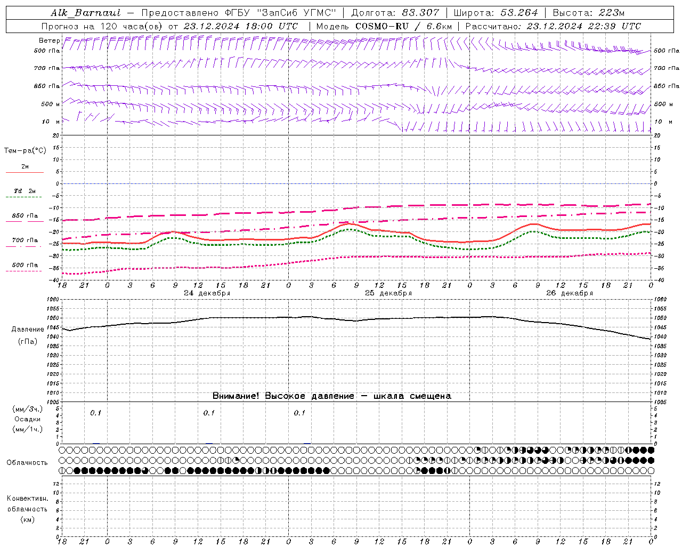The height and width of the screenshot is (546, 682).
Task: Click the 'Долгота: 83.307' longitude value
Action: 395,13
